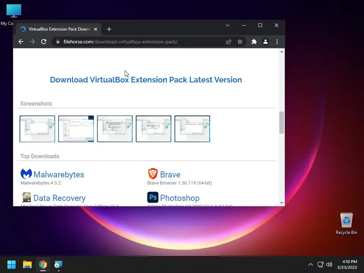The image size is (364, 273).
Task: Open the Windows Start menu
Action: pyautogui.click(x=11, y=264)
